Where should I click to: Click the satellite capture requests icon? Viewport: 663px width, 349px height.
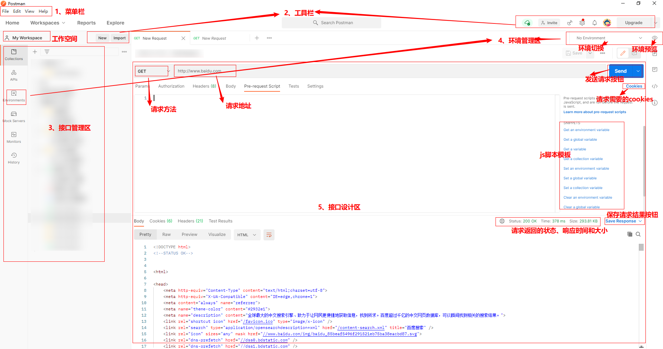(x=570, y=23)
